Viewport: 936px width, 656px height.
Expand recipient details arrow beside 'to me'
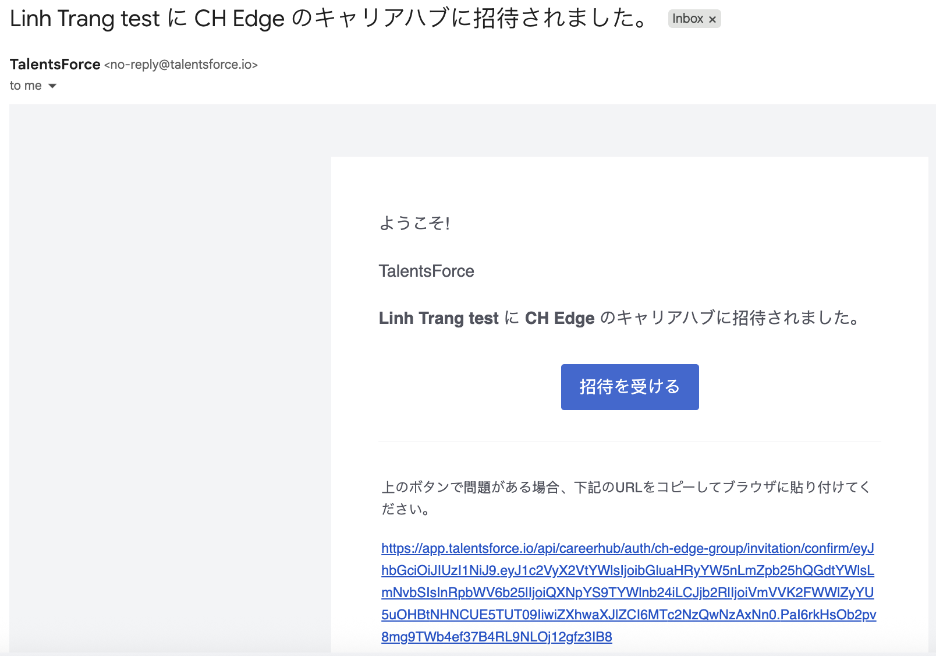click(52, 86)
